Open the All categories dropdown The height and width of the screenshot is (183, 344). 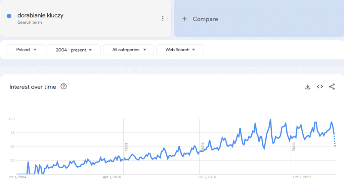(x=128, y=50)
